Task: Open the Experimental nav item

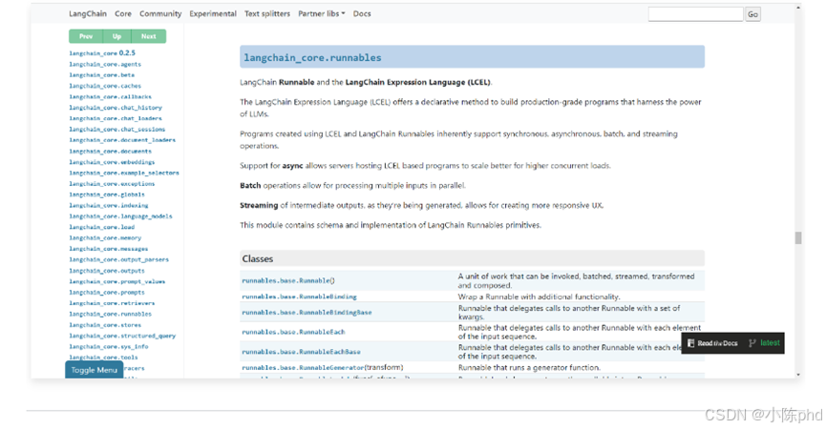Action: click(x=213, y=13)
